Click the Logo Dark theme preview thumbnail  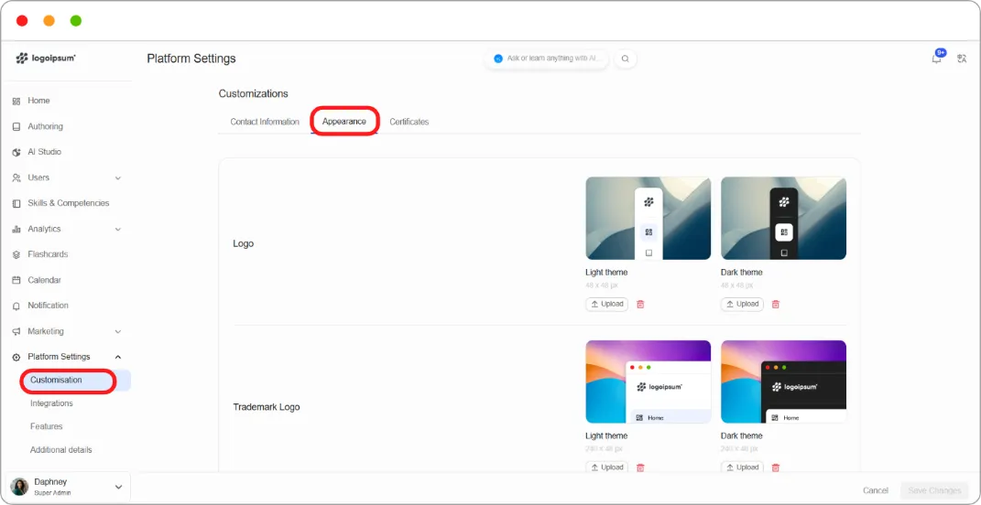(783, 218)
